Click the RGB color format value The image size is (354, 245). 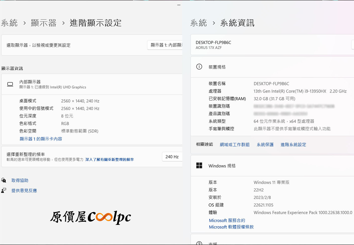pyautogui.click(x=65, y=124)
